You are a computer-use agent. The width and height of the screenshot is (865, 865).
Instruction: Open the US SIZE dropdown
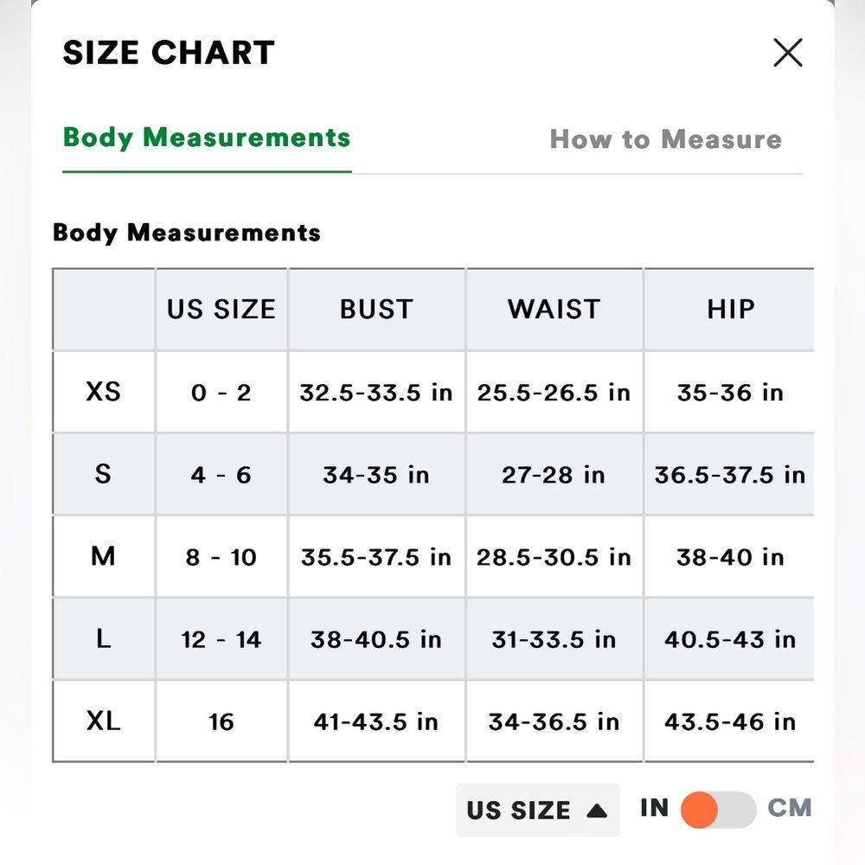[x=537, y=810]
